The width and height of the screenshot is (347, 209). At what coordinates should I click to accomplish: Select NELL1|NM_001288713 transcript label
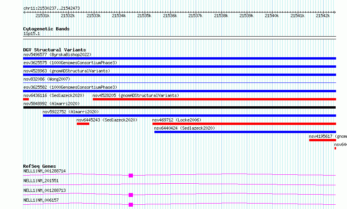coord(44,190)
